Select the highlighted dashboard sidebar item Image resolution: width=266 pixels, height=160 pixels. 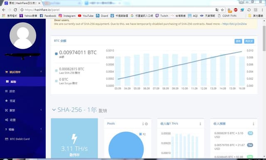click(23, 82)
